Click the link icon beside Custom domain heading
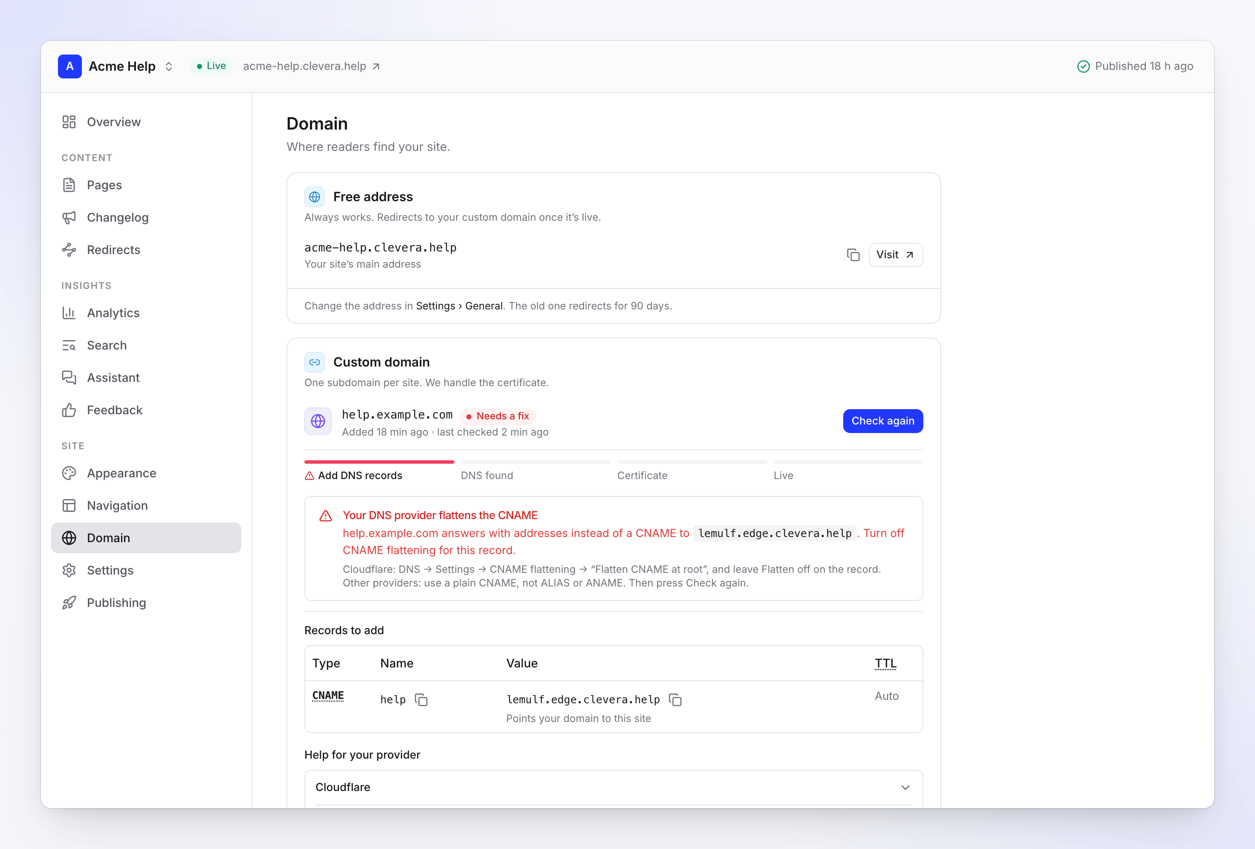This screenshot has height=849, width=1255. click(315, 362)
